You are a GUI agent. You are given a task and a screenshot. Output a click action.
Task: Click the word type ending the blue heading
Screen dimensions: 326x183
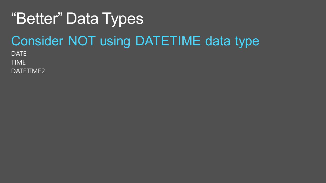[x=247, y=42]
